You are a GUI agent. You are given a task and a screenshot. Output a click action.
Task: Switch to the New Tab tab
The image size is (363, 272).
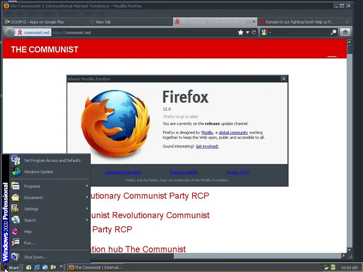130,22
